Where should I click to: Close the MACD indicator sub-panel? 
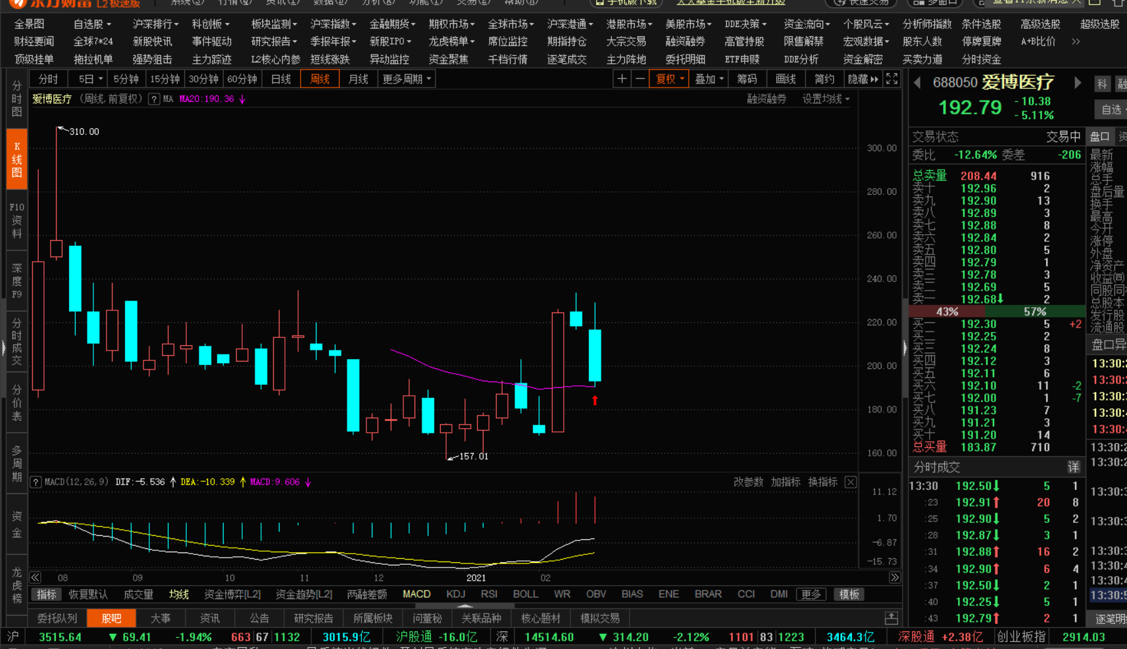851,482
